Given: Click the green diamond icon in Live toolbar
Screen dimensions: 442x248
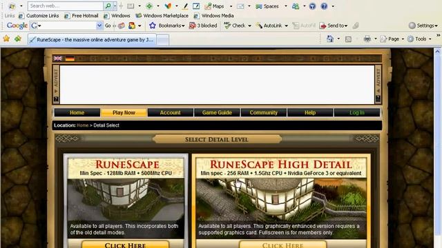Looking at the screenshot, I should coord(149,6).
